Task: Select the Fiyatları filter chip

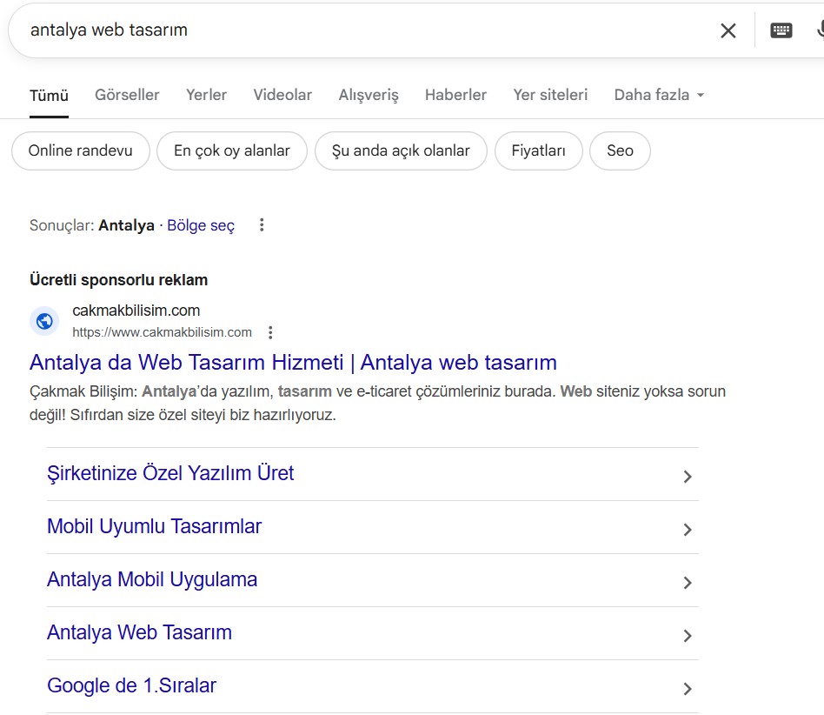Action: click(x=538, y=150)
